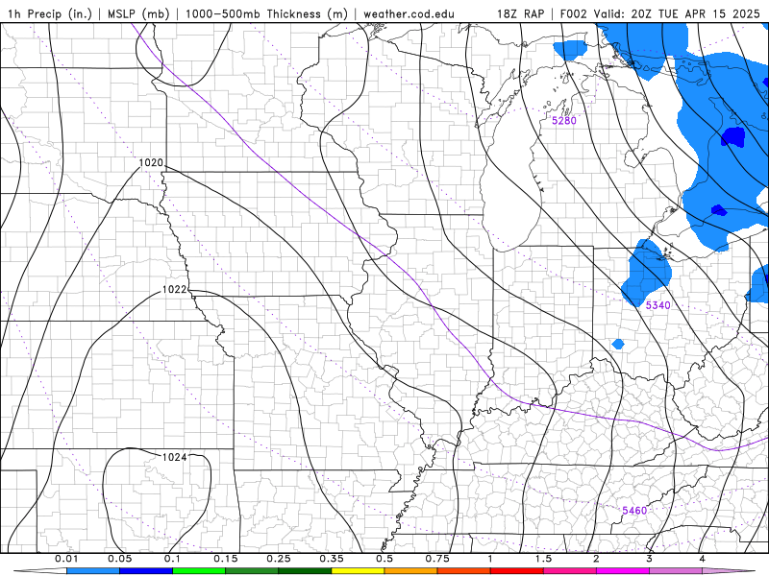This screenshot has height=576, width=769.
Task: Click the 1.5 legend value
Action: tap(543, 559)
